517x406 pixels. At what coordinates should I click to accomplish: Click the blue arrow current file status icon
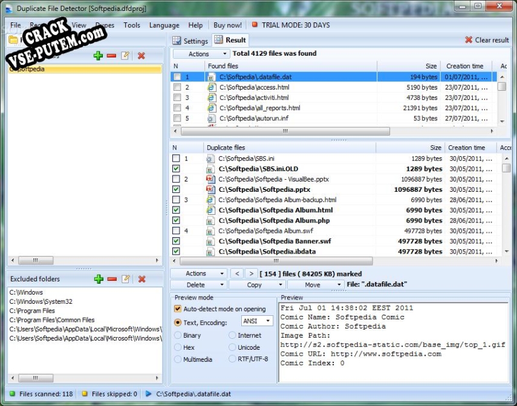(148, 393)
